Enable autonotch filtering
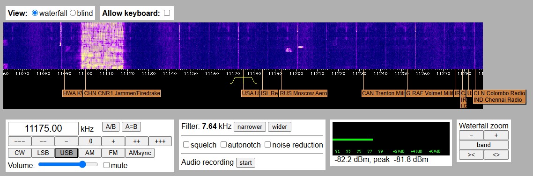Image resolution: width=533 pixels, height=176 pixels. click(223, 145)
